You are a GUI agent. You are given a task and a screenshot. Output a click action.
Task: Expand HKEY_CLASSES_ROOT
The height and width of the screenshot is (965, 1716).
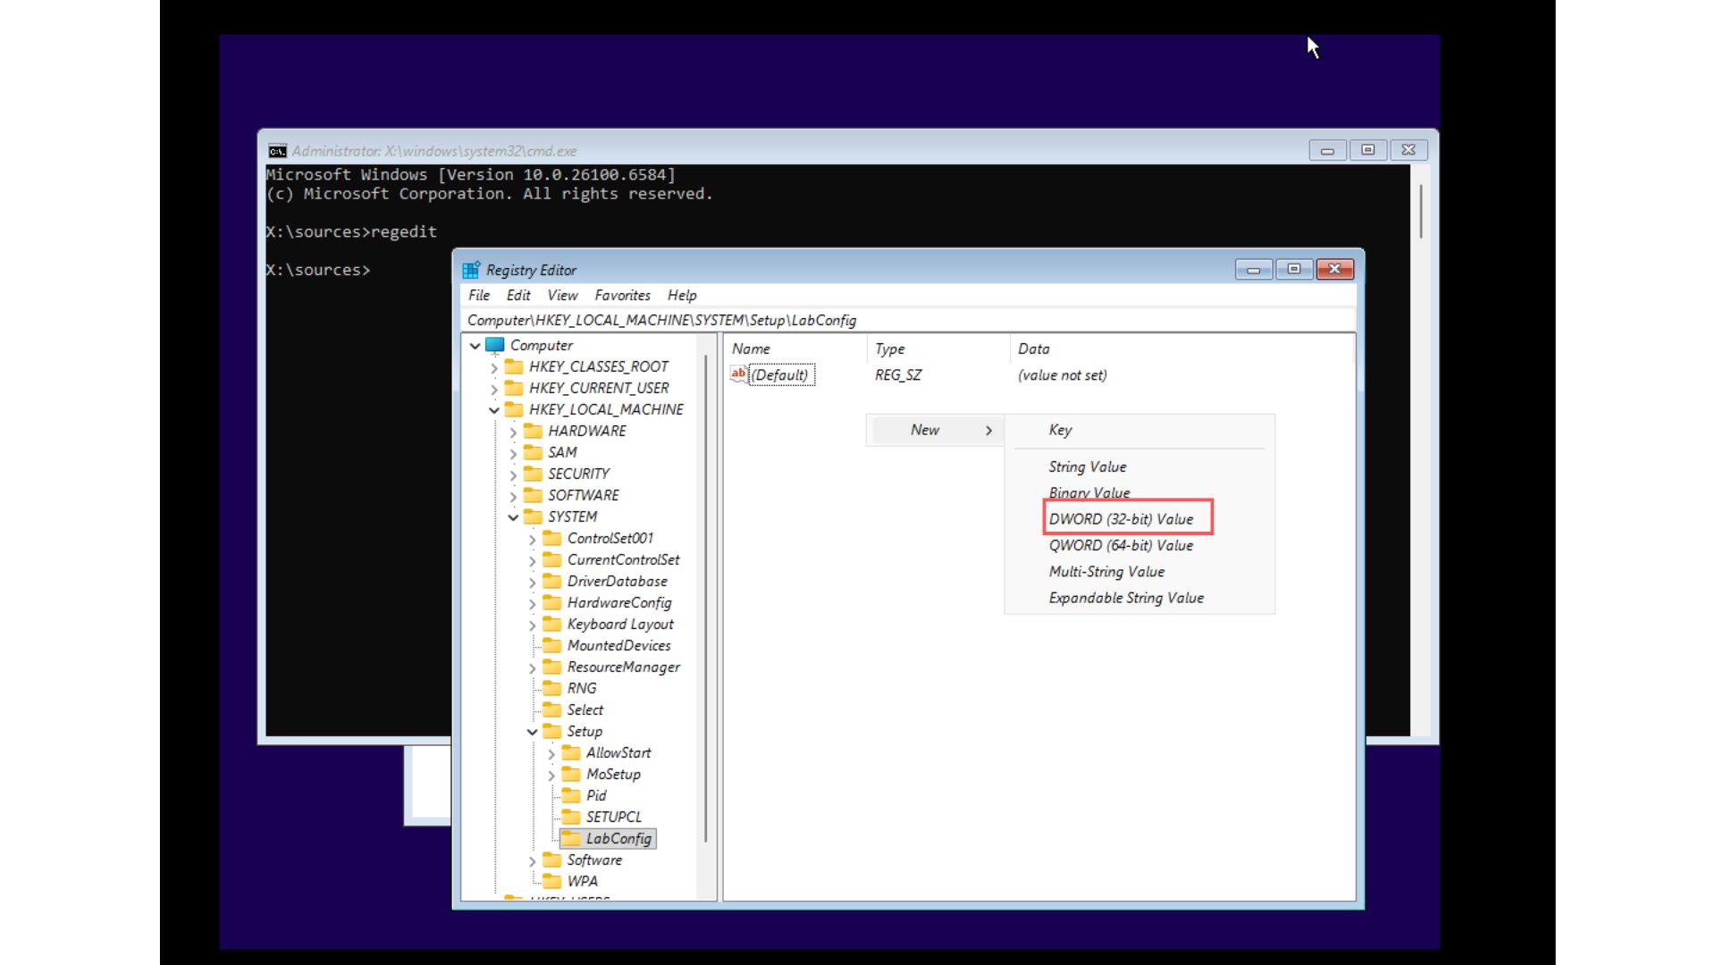coord(494,366)
